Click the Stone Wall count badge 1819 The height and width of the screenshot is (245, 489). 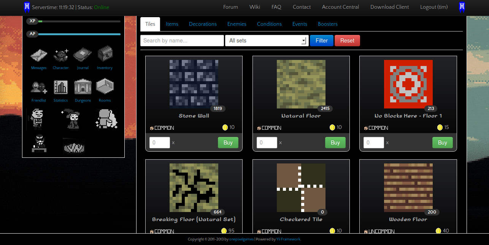pyautogui.click(x=218, y=108)
